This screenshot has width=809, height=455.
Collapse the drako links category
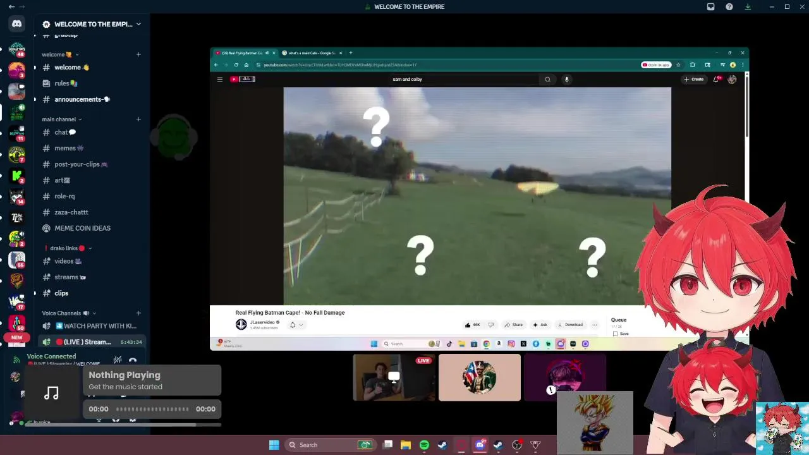point(68,248)
